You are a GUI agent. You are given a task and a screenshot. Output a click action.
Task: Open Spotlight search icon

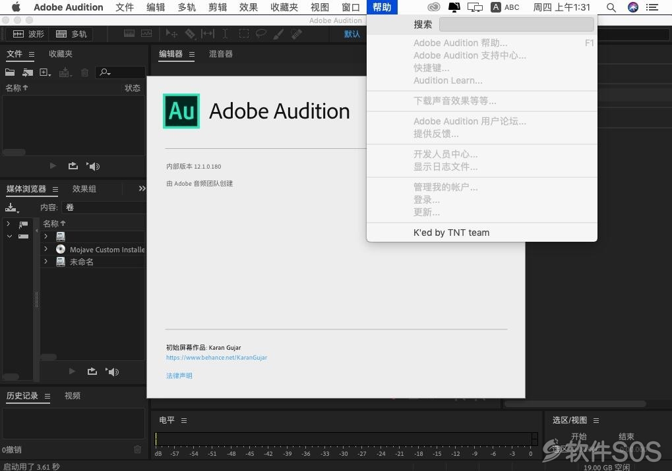coord(611,7)
